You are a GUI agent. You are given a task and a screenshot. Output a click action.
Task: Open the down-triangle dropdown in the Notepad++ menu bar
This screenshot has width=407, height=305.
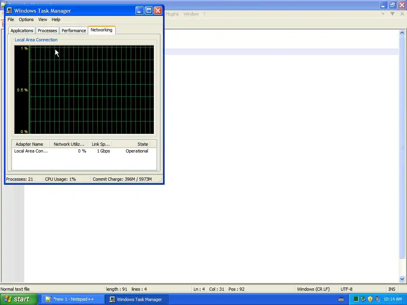[x=392, y=14]
